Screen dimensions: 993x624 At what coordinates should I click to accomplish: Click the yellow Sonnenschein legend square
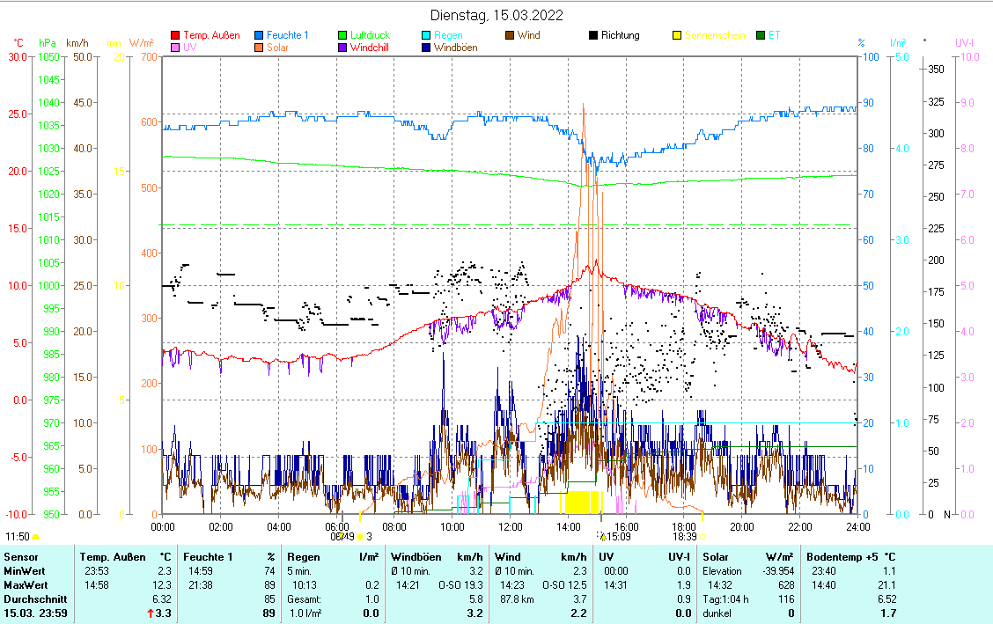tap(677, 36)
